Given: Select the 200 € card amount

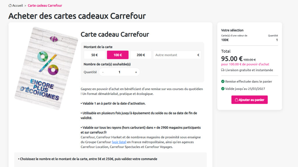Looking at the screenshot, I should tap(141, 55).
